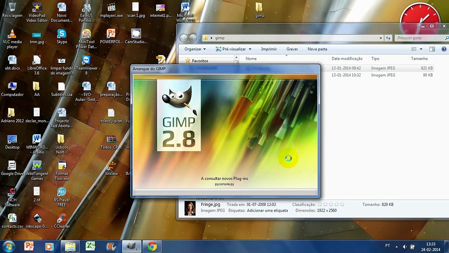This screenshot has width=449, height=253.
Task: Select the EaseUS Partition desktop shortcut
Action: coord(86,13)
